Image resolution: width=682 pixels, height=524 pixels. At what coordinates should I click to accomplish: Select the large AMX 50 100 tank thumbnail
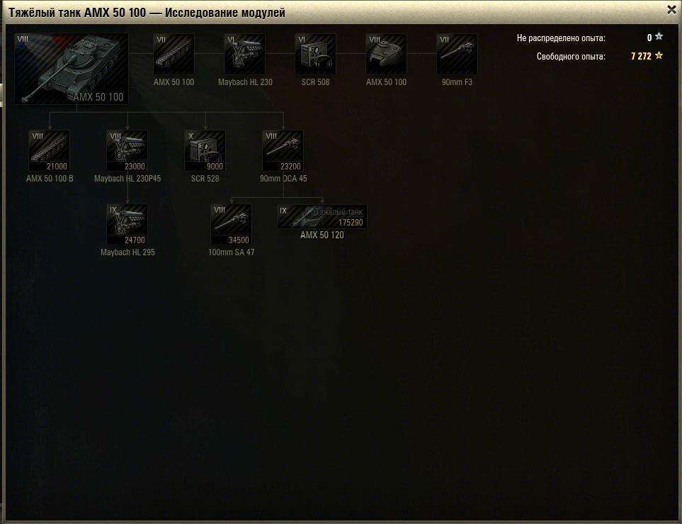72,68
